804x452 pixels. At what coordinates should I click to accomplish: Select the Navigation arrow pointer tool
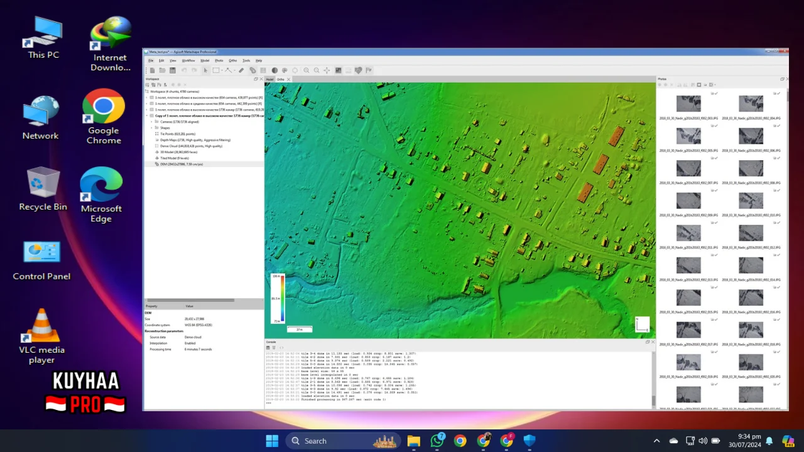[x=205, y=70]
